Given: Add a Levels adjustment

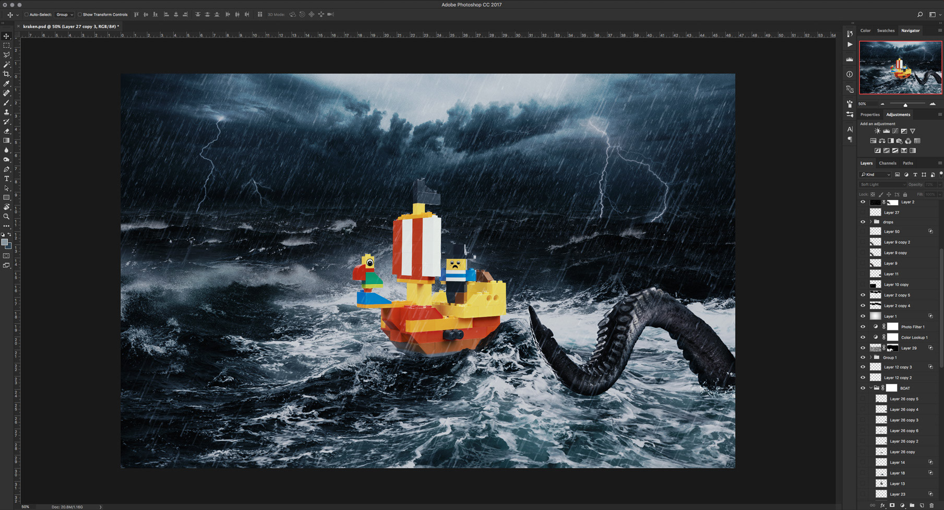Looking at the screenshot, I should pos(886,131).
